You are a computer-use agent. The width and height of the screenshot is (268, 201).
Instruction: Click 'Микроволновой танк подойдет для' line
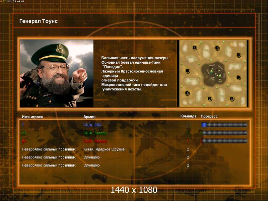pos(134,85)
